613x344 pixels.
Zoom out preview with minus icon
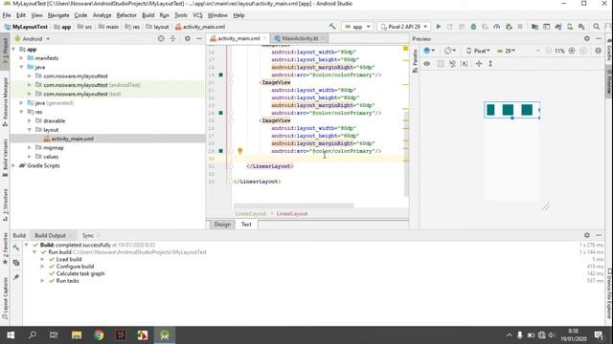[x=549, y=51]
